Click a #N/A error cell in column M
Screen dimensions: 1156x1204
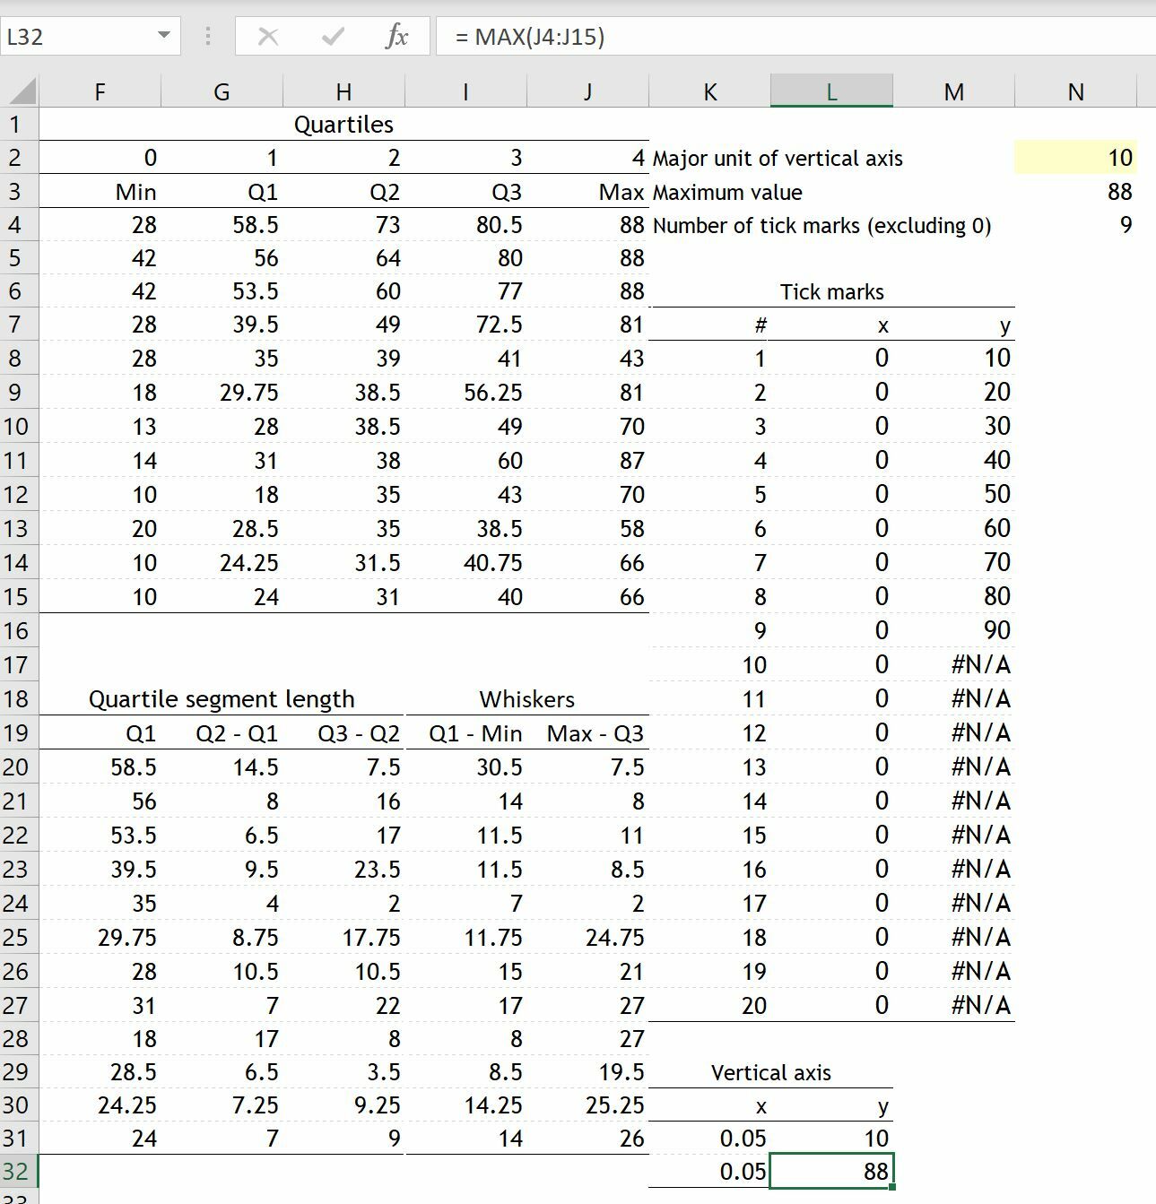[981, 664]
